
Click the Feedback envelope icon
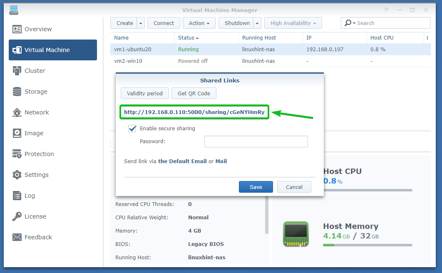tap(17, 237)
